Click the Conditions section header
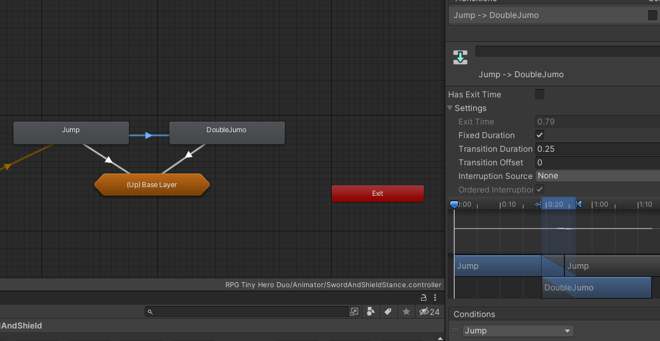Screen dimensions: 660x341 pos(474,314)
